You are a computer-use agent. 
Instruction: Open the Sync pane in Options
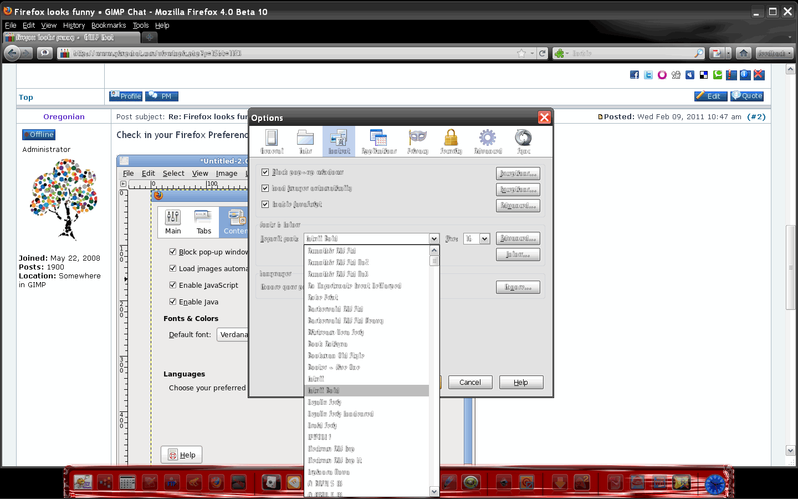point(523,142)
